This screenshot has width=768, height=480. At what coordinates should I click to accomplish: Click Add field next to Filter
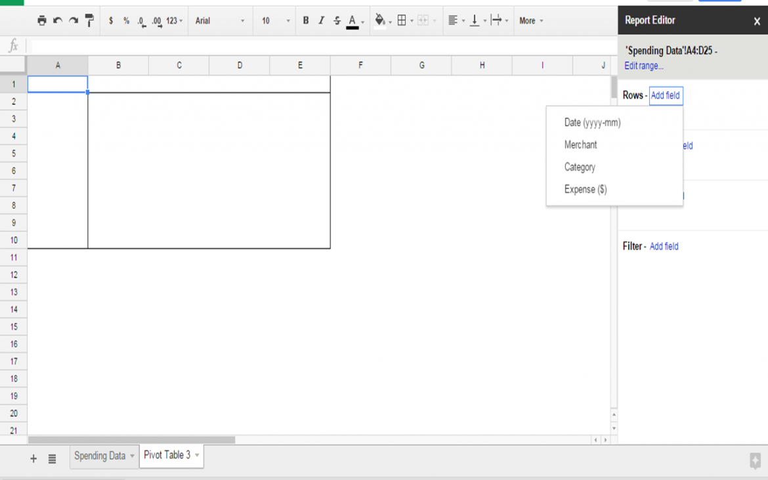664,246
